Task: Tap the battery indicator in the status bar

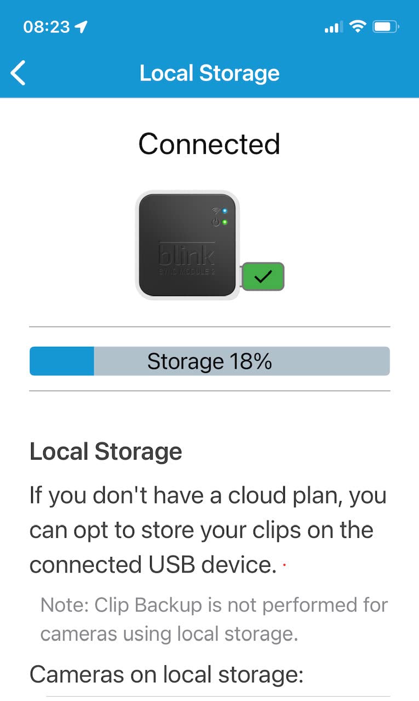Action: pos(386,25)
